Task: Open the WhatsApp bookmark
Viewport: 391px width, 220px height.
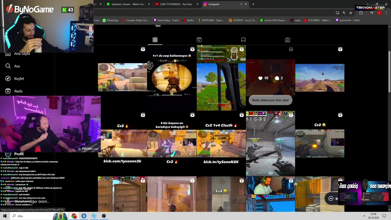Action: coord(110,20)
